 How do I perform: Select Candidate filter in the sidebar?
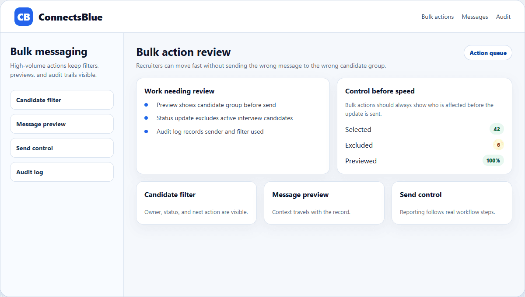[62, 100]
